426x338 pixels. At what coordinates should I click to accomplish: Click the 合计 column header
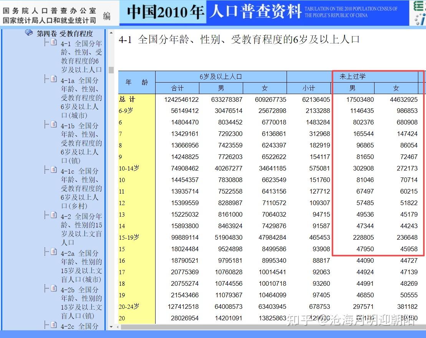177,88
